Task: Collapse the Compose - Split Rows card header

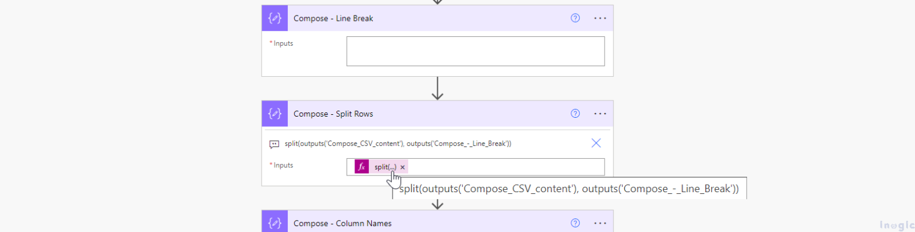Action: click(x=437, y=114)
